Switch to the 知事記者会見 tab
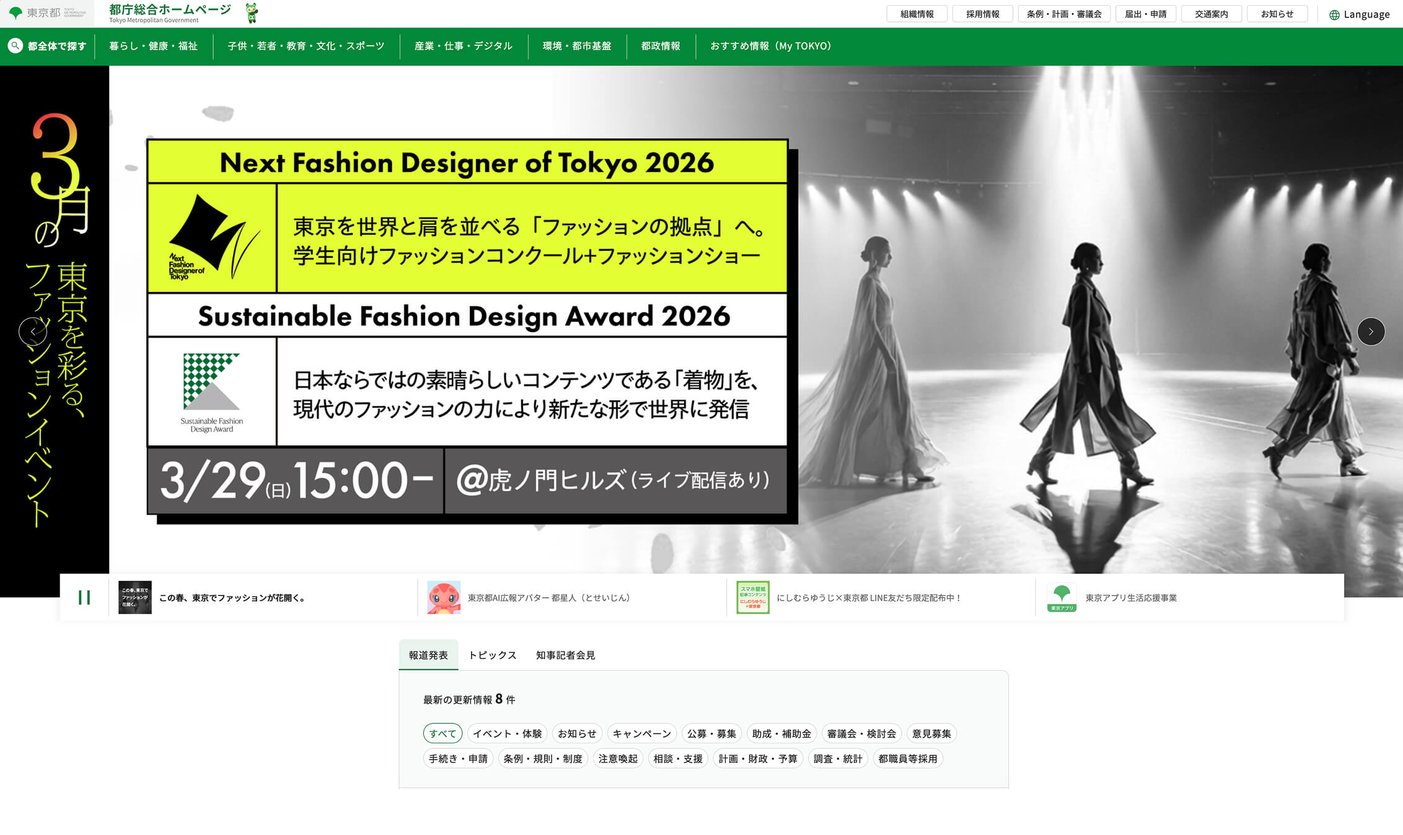The height and width of the screenshot is (835, 1403). pyautogui.click(x=565, y=655)
